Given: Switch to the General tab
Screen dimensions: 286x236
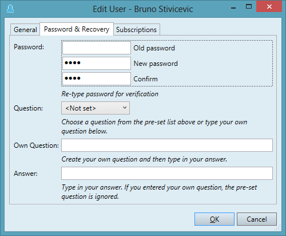Looking at the screenshot, I should 25,30.
